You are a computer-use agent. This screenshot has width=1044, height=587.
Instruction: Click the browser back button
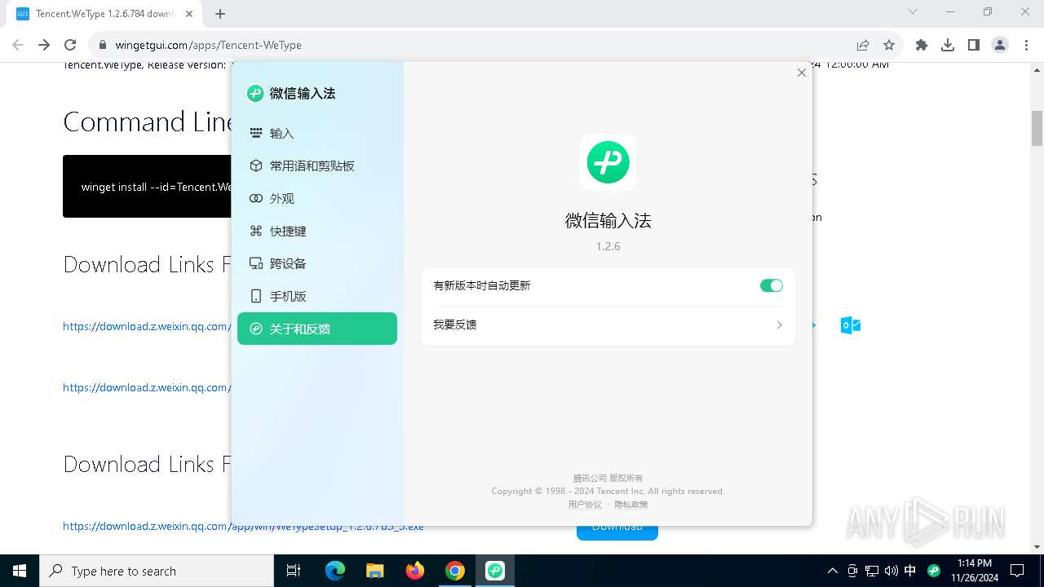(x=18, y=45)
